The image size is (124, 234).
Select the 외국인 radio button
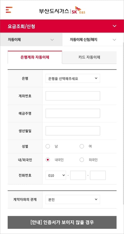coord(82,160)
